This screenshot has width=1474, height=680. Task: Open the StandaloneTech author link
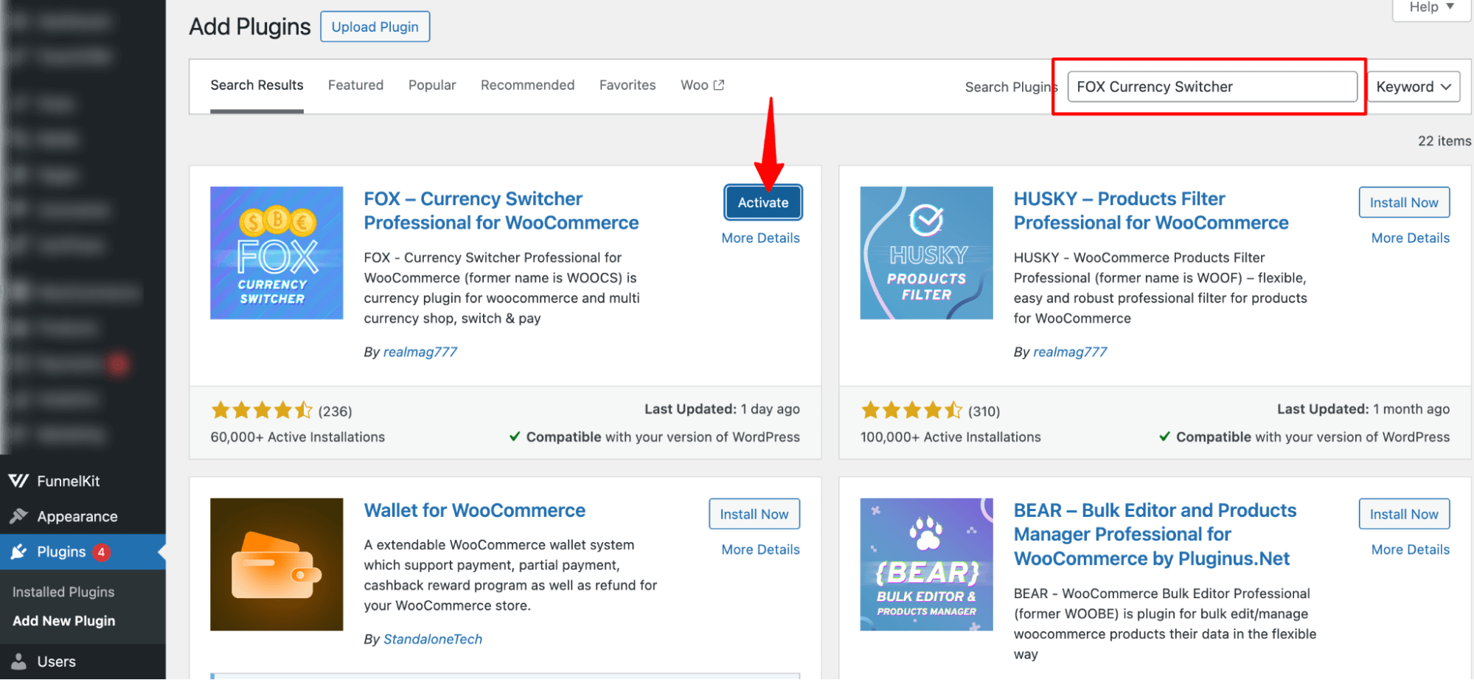[433, 639]
